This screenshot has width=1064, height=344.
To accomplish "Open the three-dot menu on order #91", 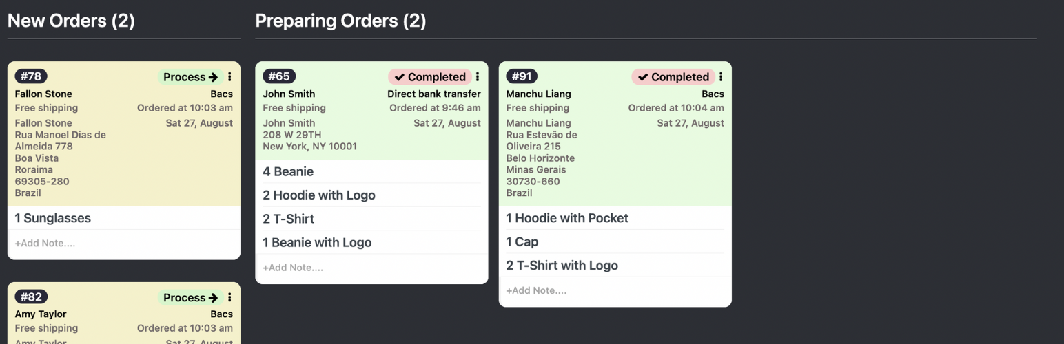I will point(721,77).
